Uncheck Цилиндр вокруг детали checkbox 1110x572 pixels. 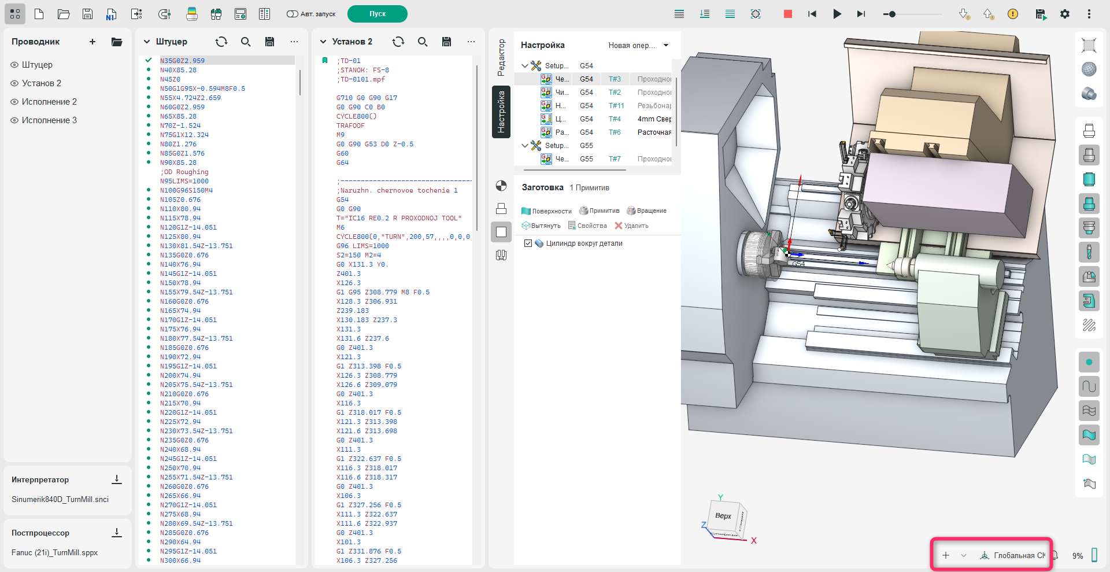[x=528, y=243]
